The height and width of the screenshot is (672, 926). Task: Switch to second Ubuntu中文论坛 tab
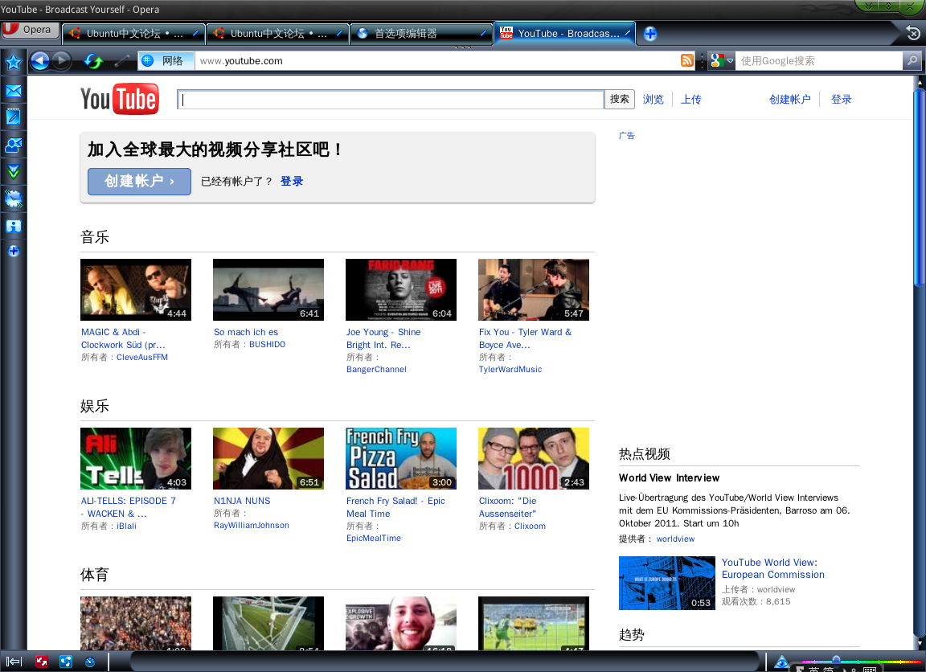point(277,34)
